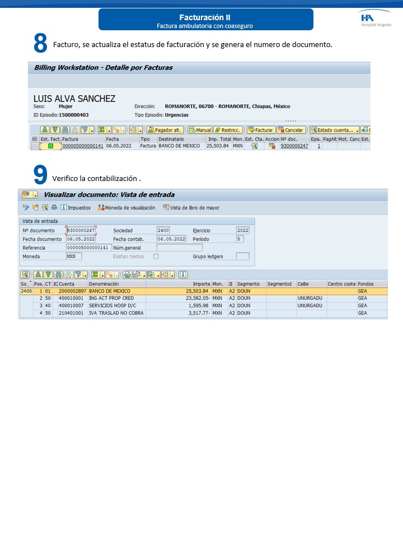Click the account status magnifier icon in row
The image size is (403, 538).
pos(254,146)
